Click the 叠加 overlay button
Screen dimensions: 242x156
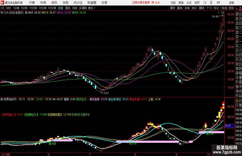pyautogui.click(x=180, y=8)
